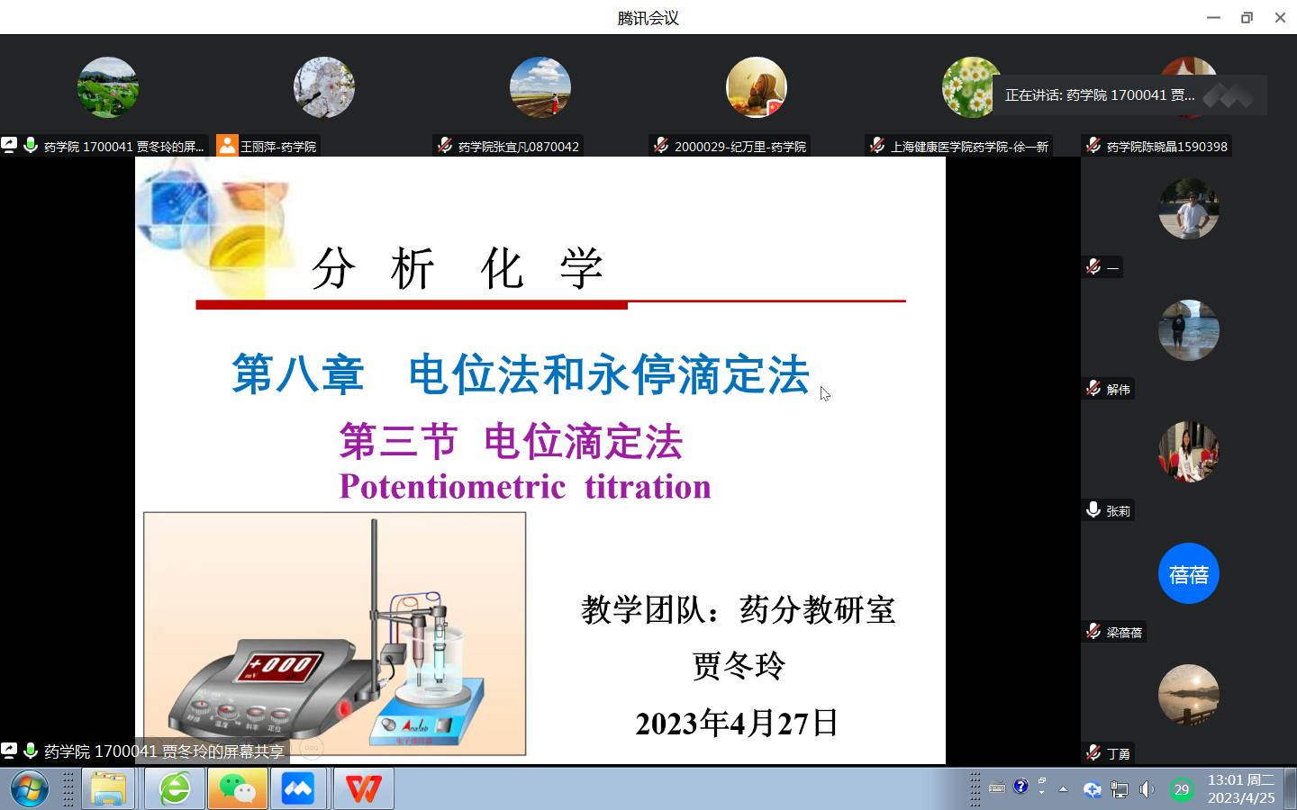Viewport: 1297px width, 810px height.
Task: Click the taskbar clock showing 13:01
Action: [1240, 788]
